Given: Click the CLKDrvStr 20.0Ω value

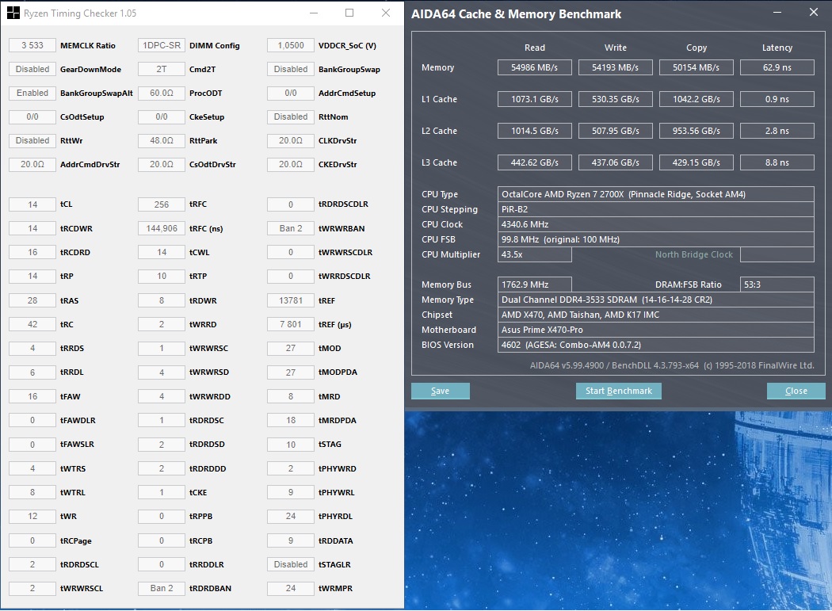Looking at the screenshot, I should (291, 141).
